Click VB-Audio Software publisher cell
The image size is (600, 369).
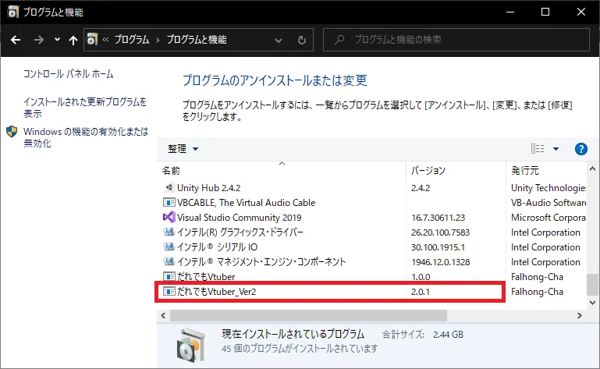click(x=549, y=203)
